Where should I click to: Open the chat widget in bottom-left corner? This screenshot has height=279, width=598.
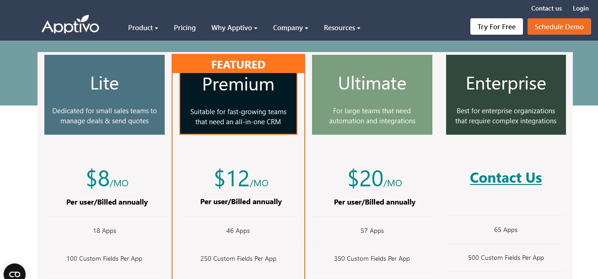click(x=15, y=273)
